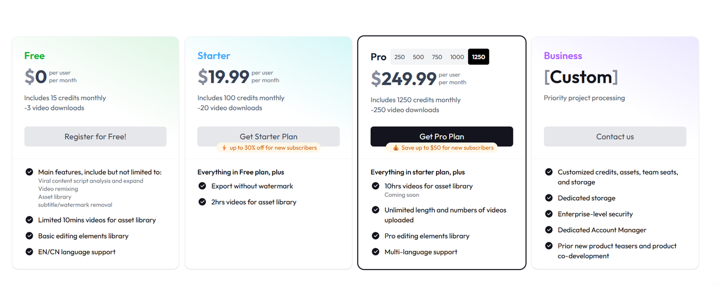
Task: Click checkmark next to Dedicated Account Manager
Action: 549,230
